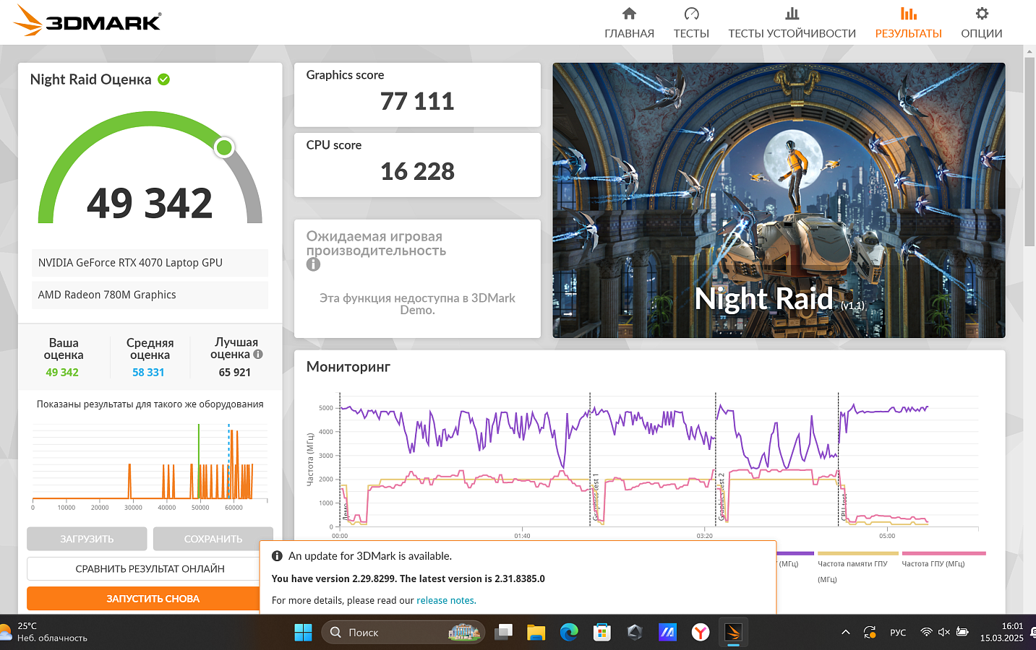The height and width of the screenshot is (650, 1036).
Task: Click the sync status tray icon
Action: tap(870, 633)
